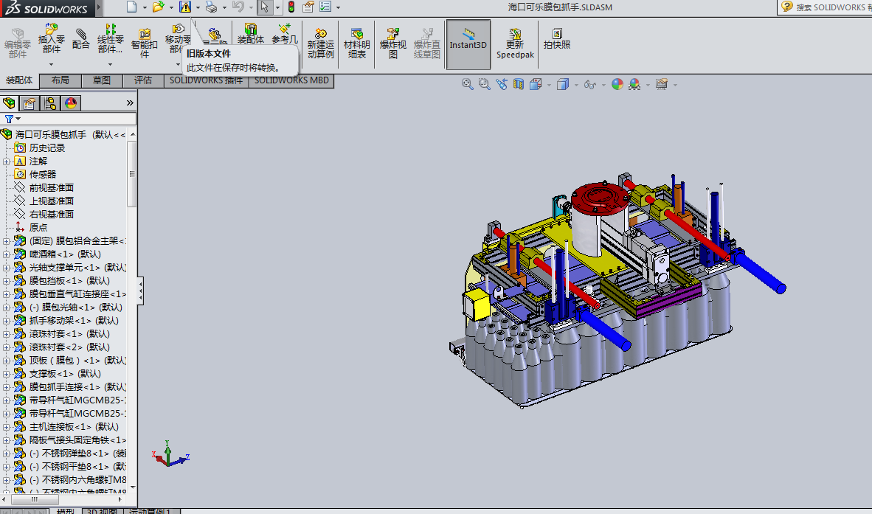Open dropdown arrow under 插入零部件
Viewport: 872px width, 514px height.
(51, 64)
